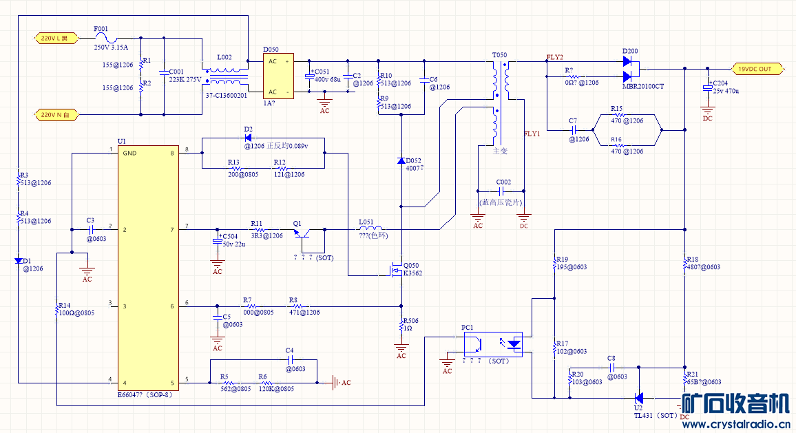Viewport: 796px width, 433px height.
Task: Select the D1 diode symbol
Action: click(19, 261)
